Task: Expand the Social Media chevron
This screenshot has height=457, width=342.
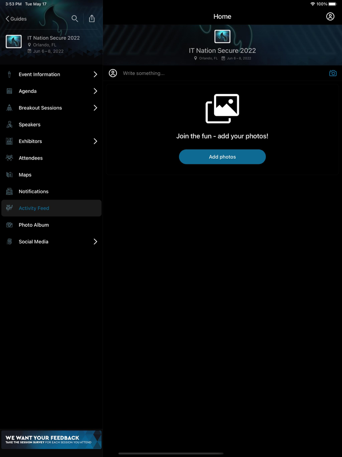Action: point(95,242)
